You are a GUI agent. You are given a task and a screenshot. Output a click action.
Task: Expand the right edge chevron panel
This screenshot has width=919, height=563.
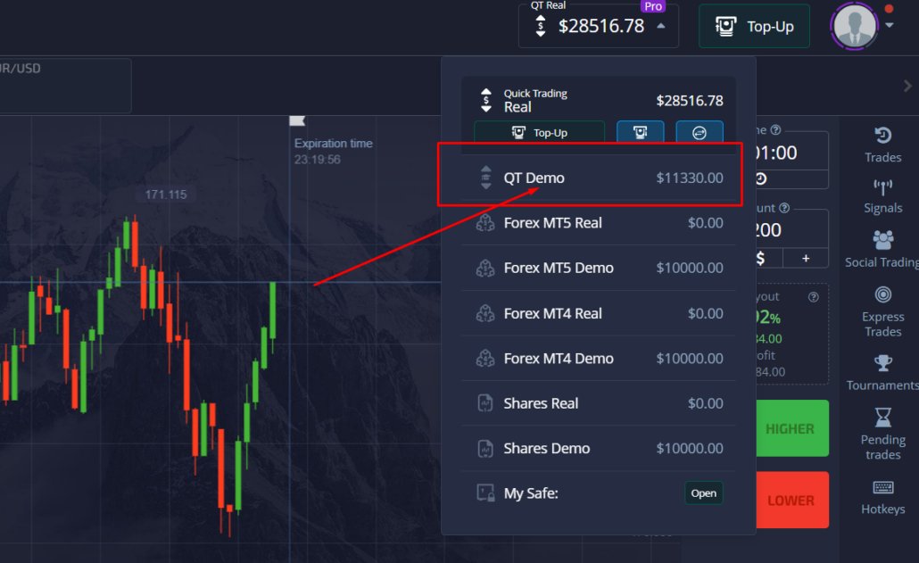(909, 86)
